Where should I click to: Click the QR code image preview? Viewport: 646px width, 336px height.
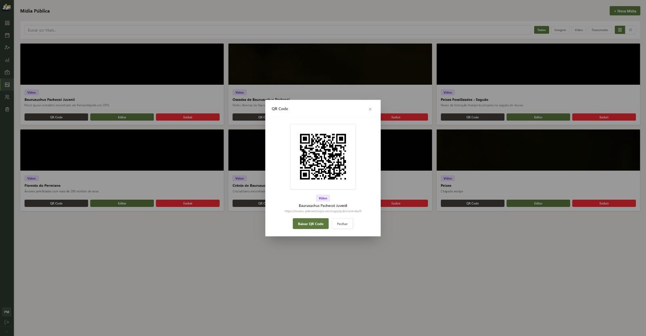(x=323, y=157)
